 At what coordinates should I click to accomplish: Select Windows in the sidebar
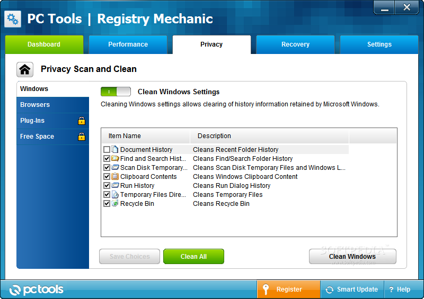click(x=52, y=89)
